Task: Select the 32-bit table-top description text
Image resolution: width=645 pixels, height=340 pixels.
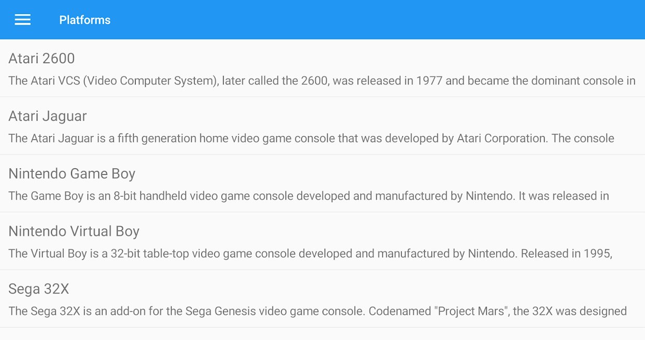Action: [x=311, y=254]
